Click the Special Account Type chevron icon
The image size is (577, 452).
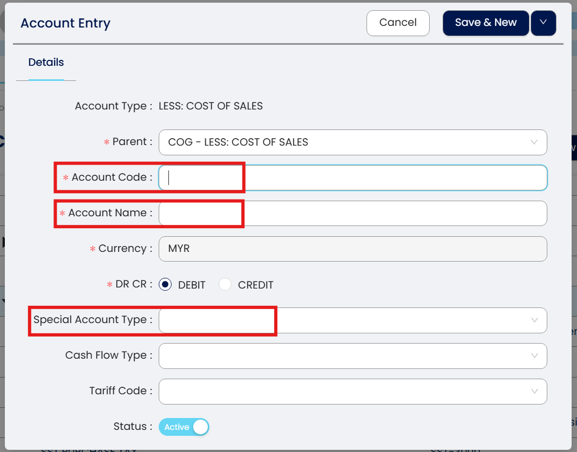point(534,320)
